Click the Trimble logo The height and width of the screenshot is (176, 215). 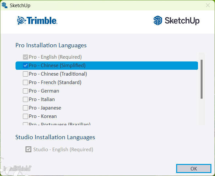click(x=37, y=21)
